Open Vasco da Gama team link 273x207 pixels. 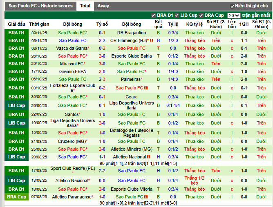click(x=72, y=48)
